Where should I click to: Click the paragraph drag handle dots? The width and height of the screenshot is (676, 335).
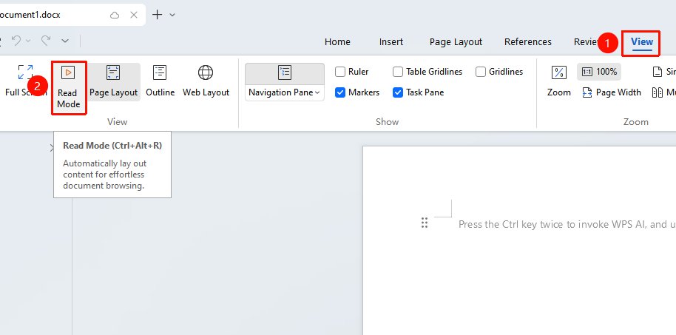coord(425,223)
